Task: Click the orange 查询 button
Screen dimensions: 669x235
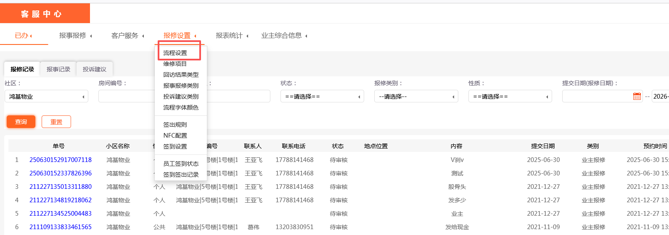Action: pos(21,122)
